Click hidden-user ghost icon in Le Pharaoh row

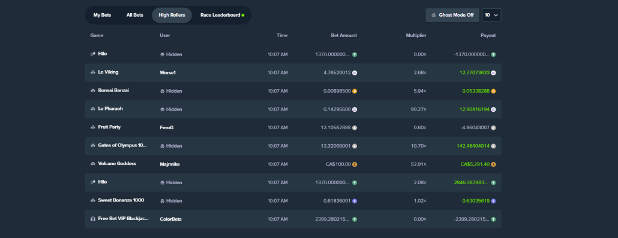[x=162, y=109]
